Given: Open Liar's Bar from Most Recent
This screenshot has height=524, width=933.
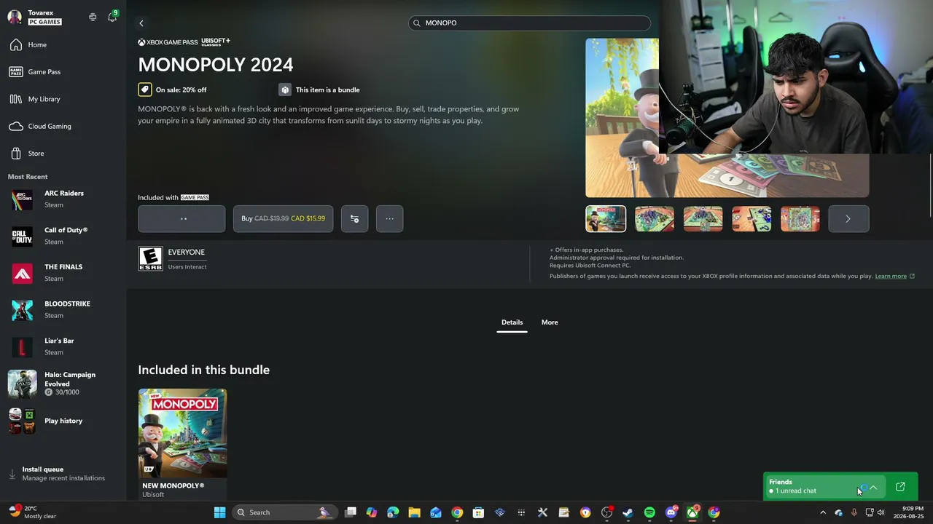Looking at the screenshot, I should coord(63,347).
